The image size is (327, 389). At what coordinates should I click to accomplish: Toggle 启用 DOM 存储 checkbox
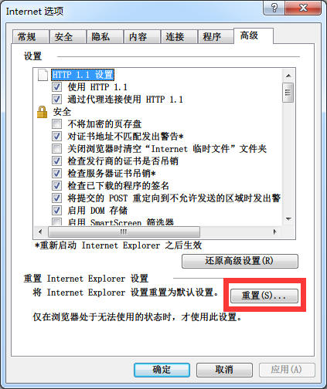click(56, 211)
